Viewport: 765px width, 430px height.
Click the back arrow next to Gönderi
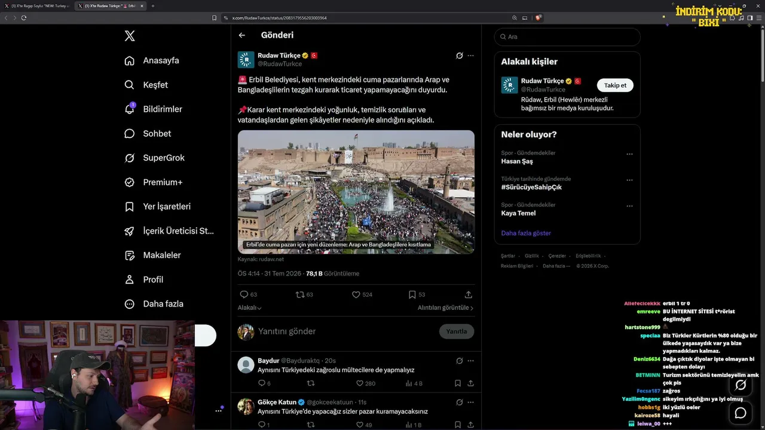(x=242, y=35)
